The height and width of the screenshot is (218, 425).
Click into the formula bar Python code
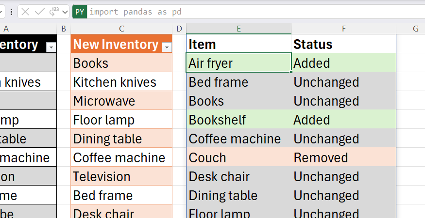click(255, 12)
